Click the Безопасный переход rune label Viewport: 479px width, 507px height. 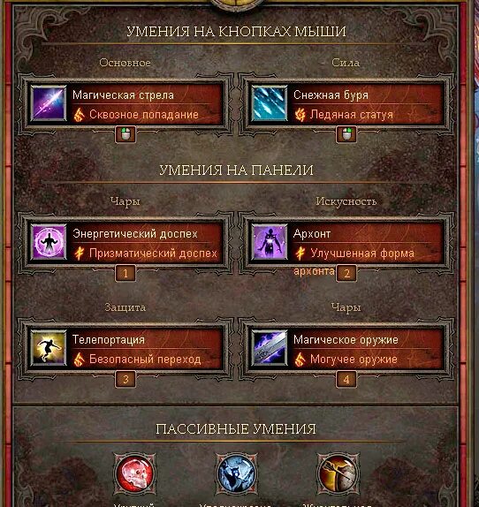[145, 359]
